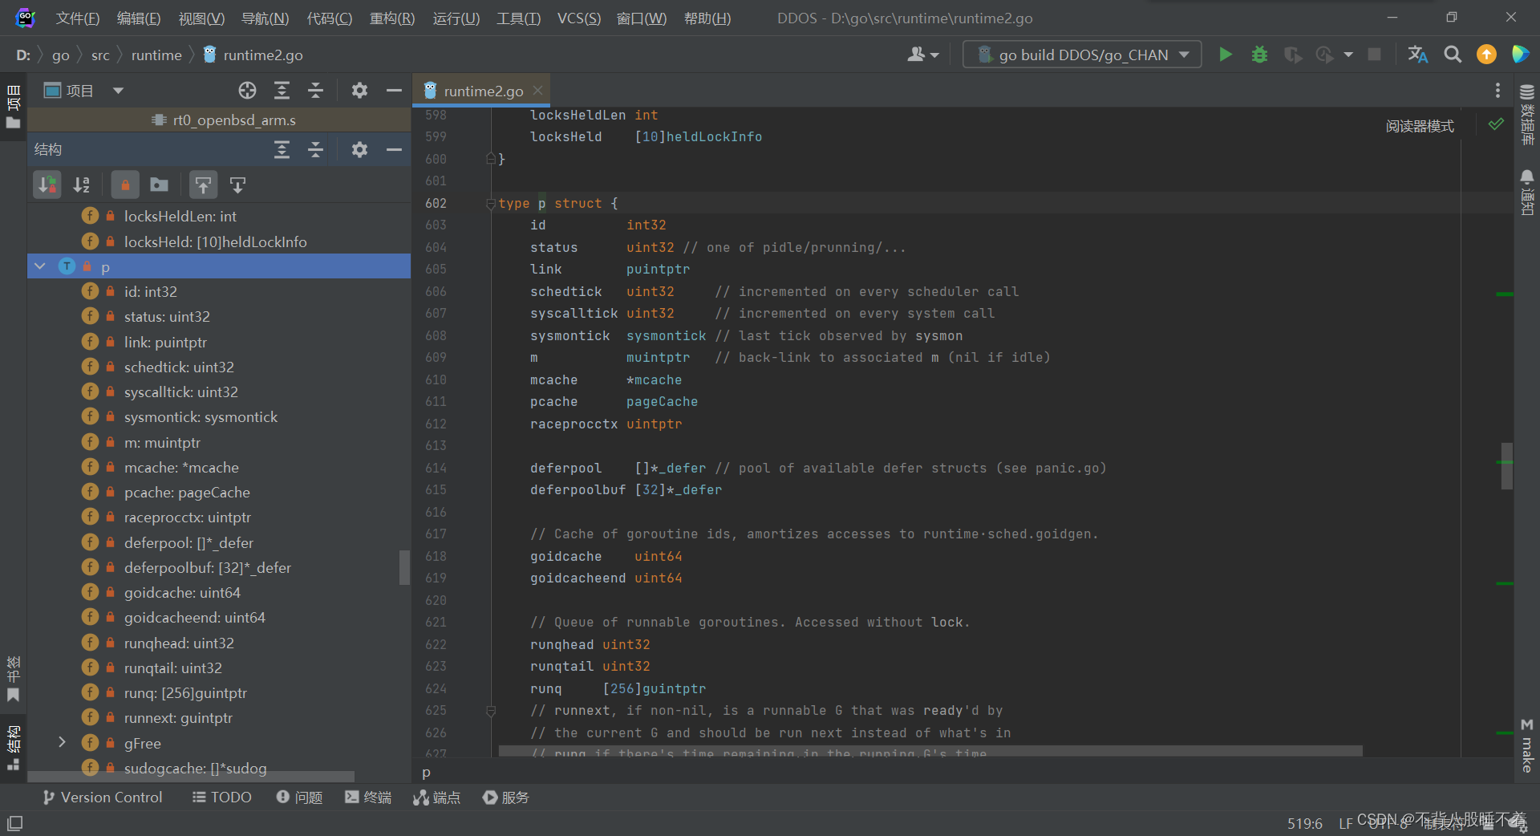Open Version Control tool window
Screen dimensions: 1540x836
pos(103,797)
